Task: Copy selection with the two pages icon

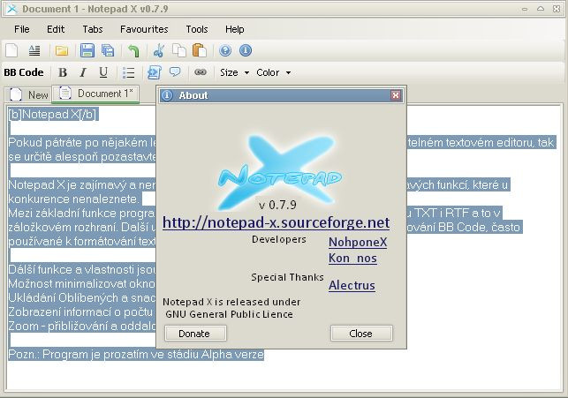Action: (179, 50)
